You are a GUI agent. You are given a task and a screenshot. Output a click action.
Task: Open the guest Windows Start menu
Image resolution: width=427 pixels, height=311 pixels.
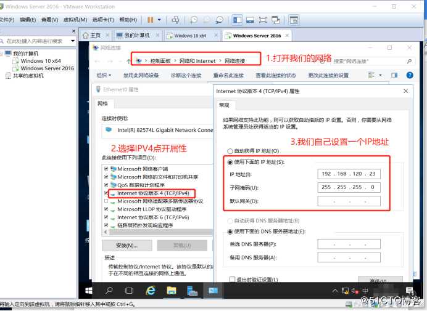88,291
